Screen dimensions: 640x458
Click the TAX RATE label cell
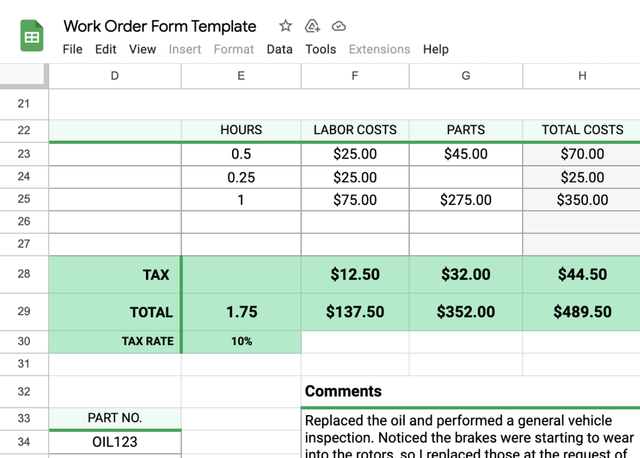pyautogui.click(x=115, y=342)
